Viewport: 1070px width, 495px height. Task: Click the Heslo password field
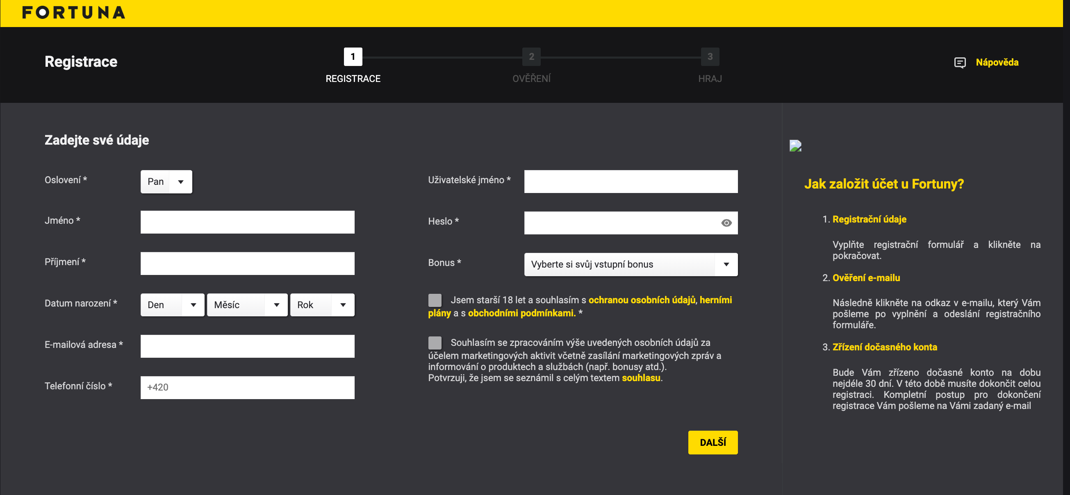[x=631, y=223]
